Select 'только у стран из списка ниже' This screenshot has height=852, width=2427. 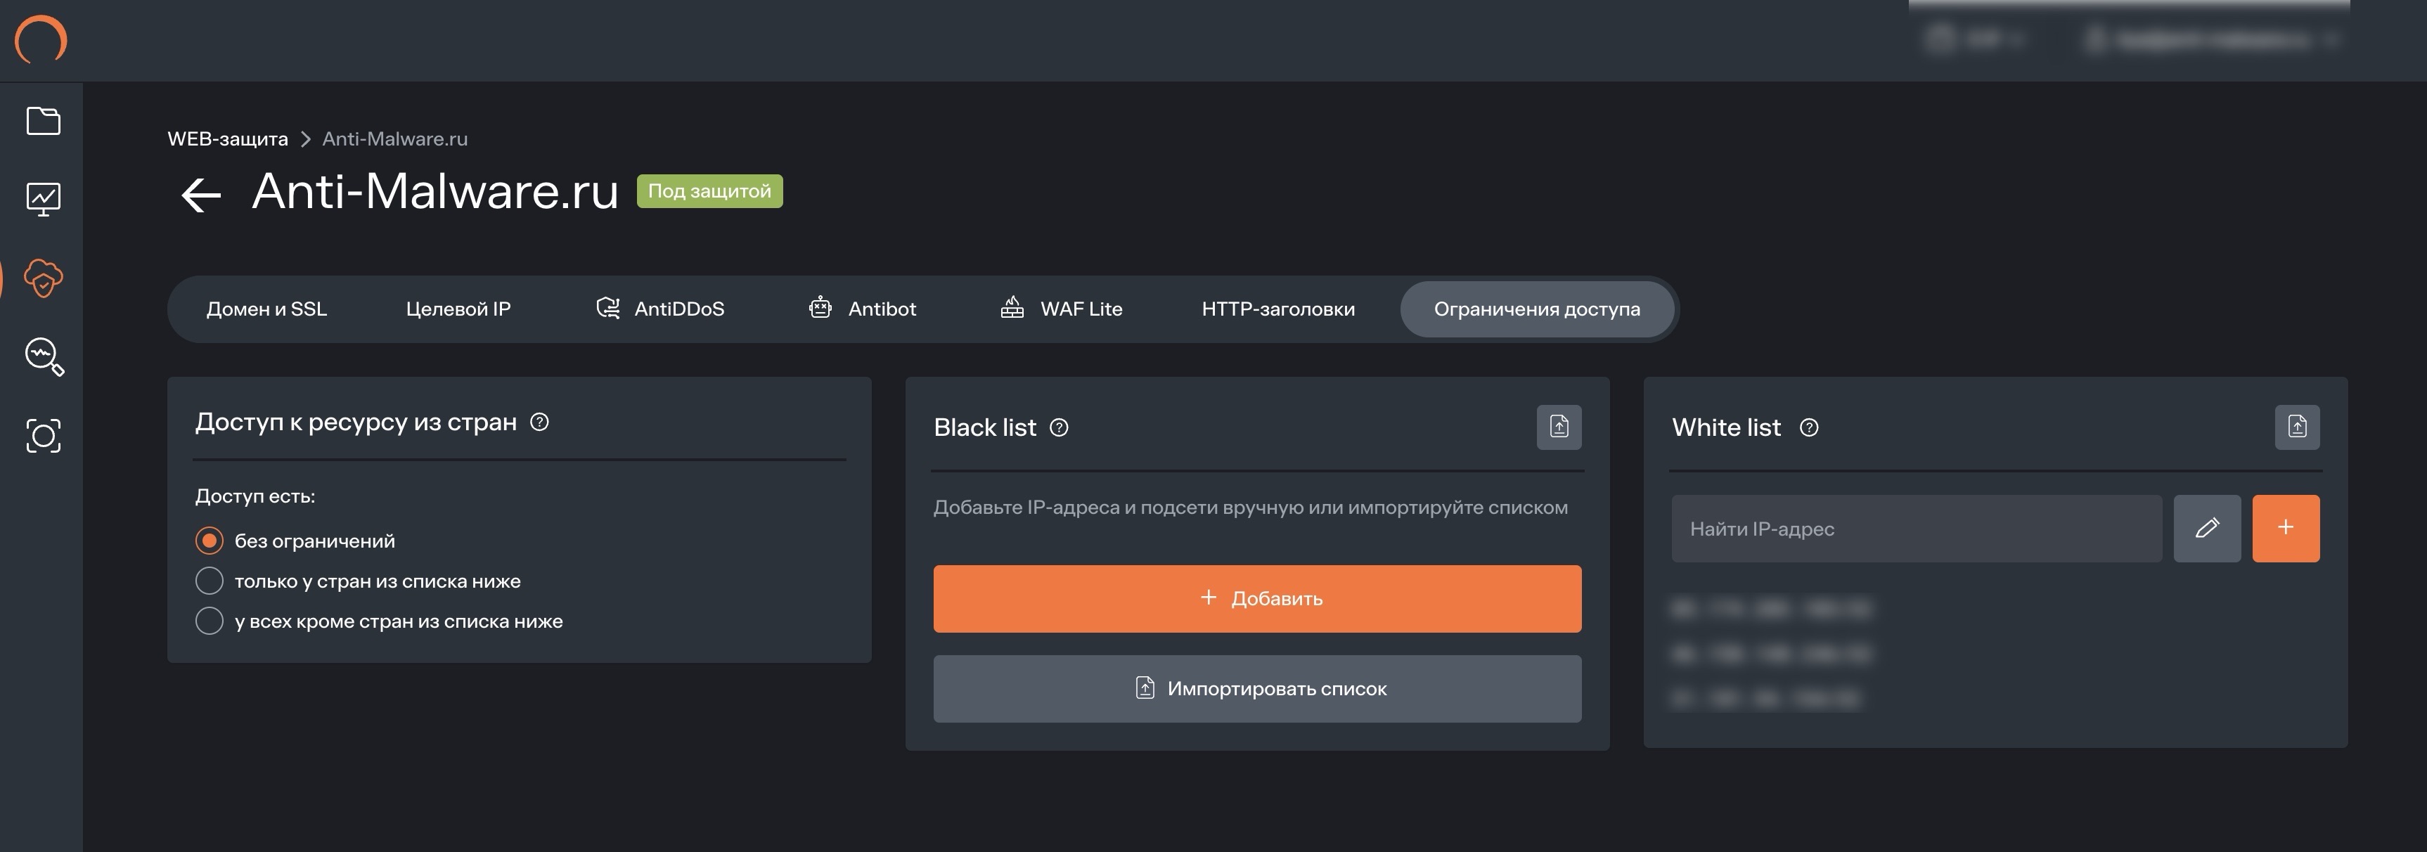pyautogui.click(x=209, y=581)
